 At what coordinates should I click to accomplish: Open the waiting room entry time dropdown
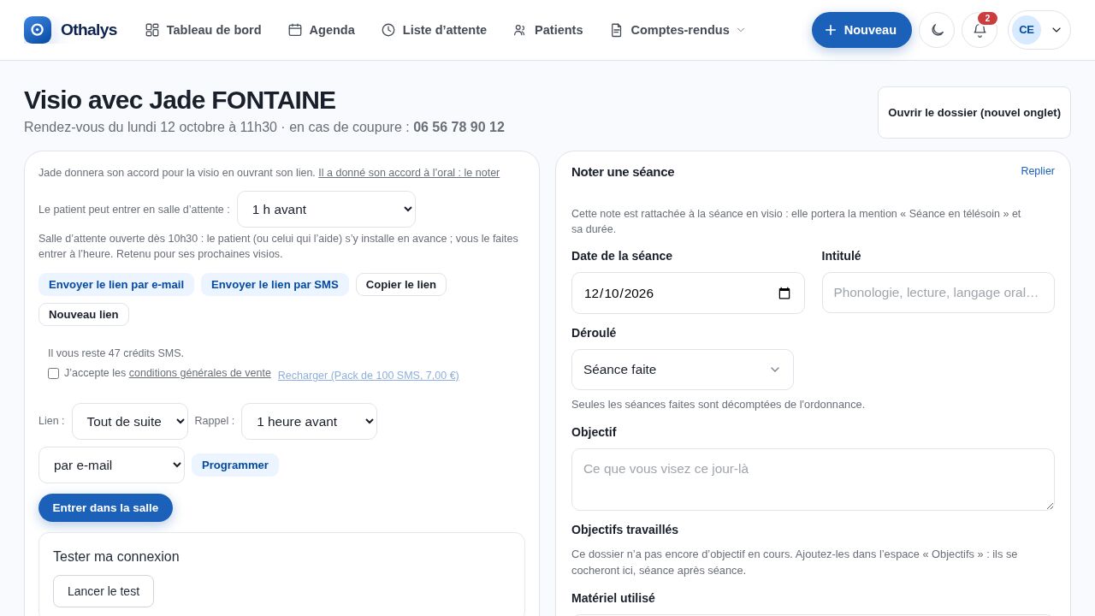(x=326, y=210)
